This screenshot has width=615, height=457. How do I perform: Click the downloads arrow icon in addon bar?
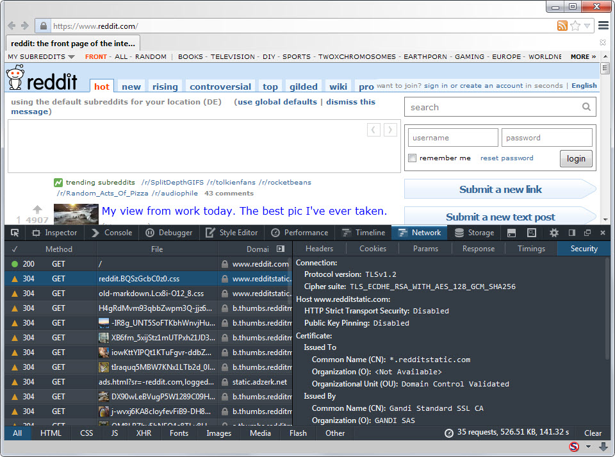pos(603,446)
